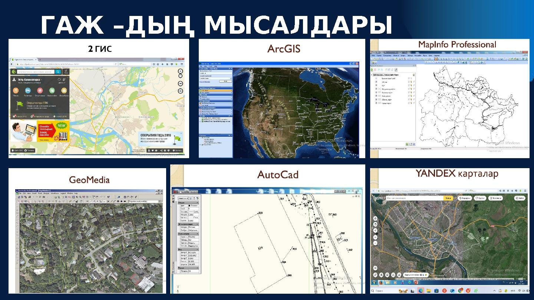This screenshot has height=300, width=534.
Task: Open Открытия года 2016 link in dark panel
Action: pos(37,103)
